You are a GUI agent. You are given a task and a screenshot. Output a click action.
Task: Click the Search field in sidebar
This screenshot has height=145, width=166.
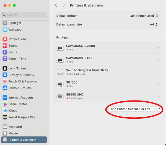[24, 15]
